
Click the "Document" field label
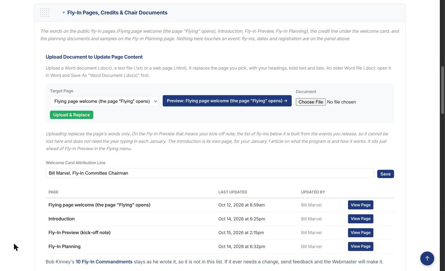(x=306, y=92)
